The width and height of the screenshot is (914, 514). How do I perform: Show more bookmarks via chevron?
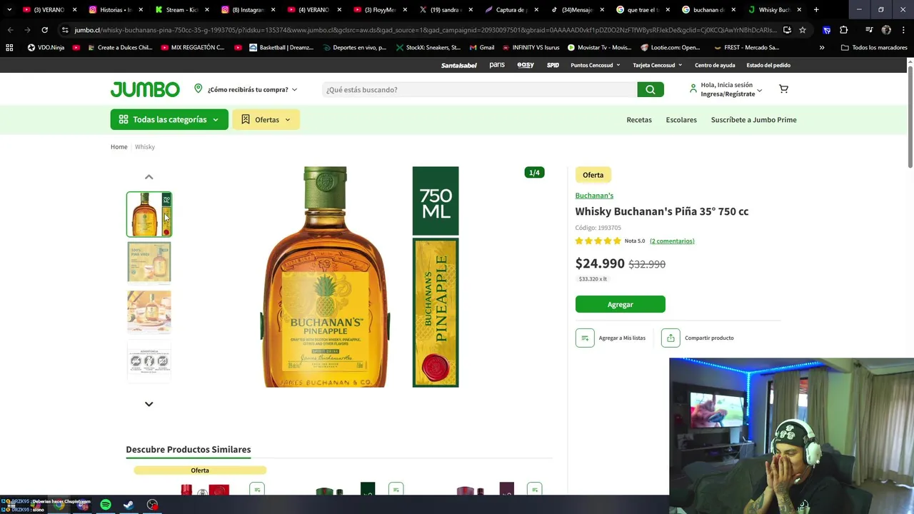(x=822, y=47)
